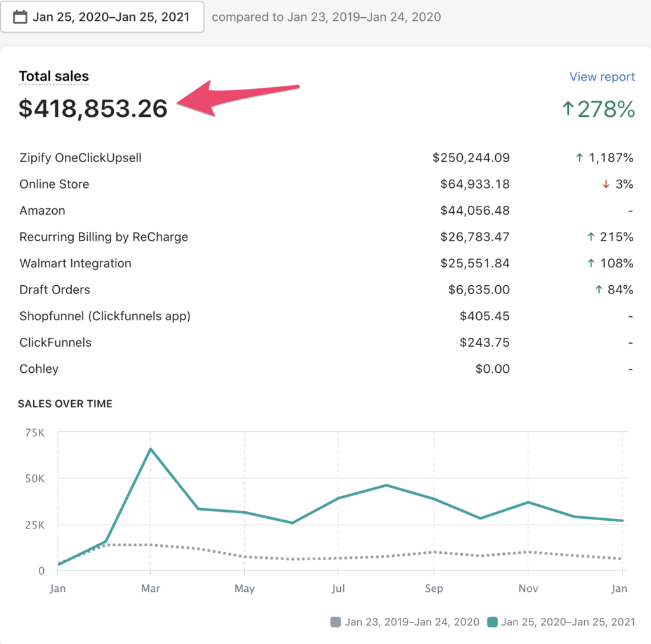Click the up arrow next to 84%
Screen dimensions: 651x644
coord(598,290)
